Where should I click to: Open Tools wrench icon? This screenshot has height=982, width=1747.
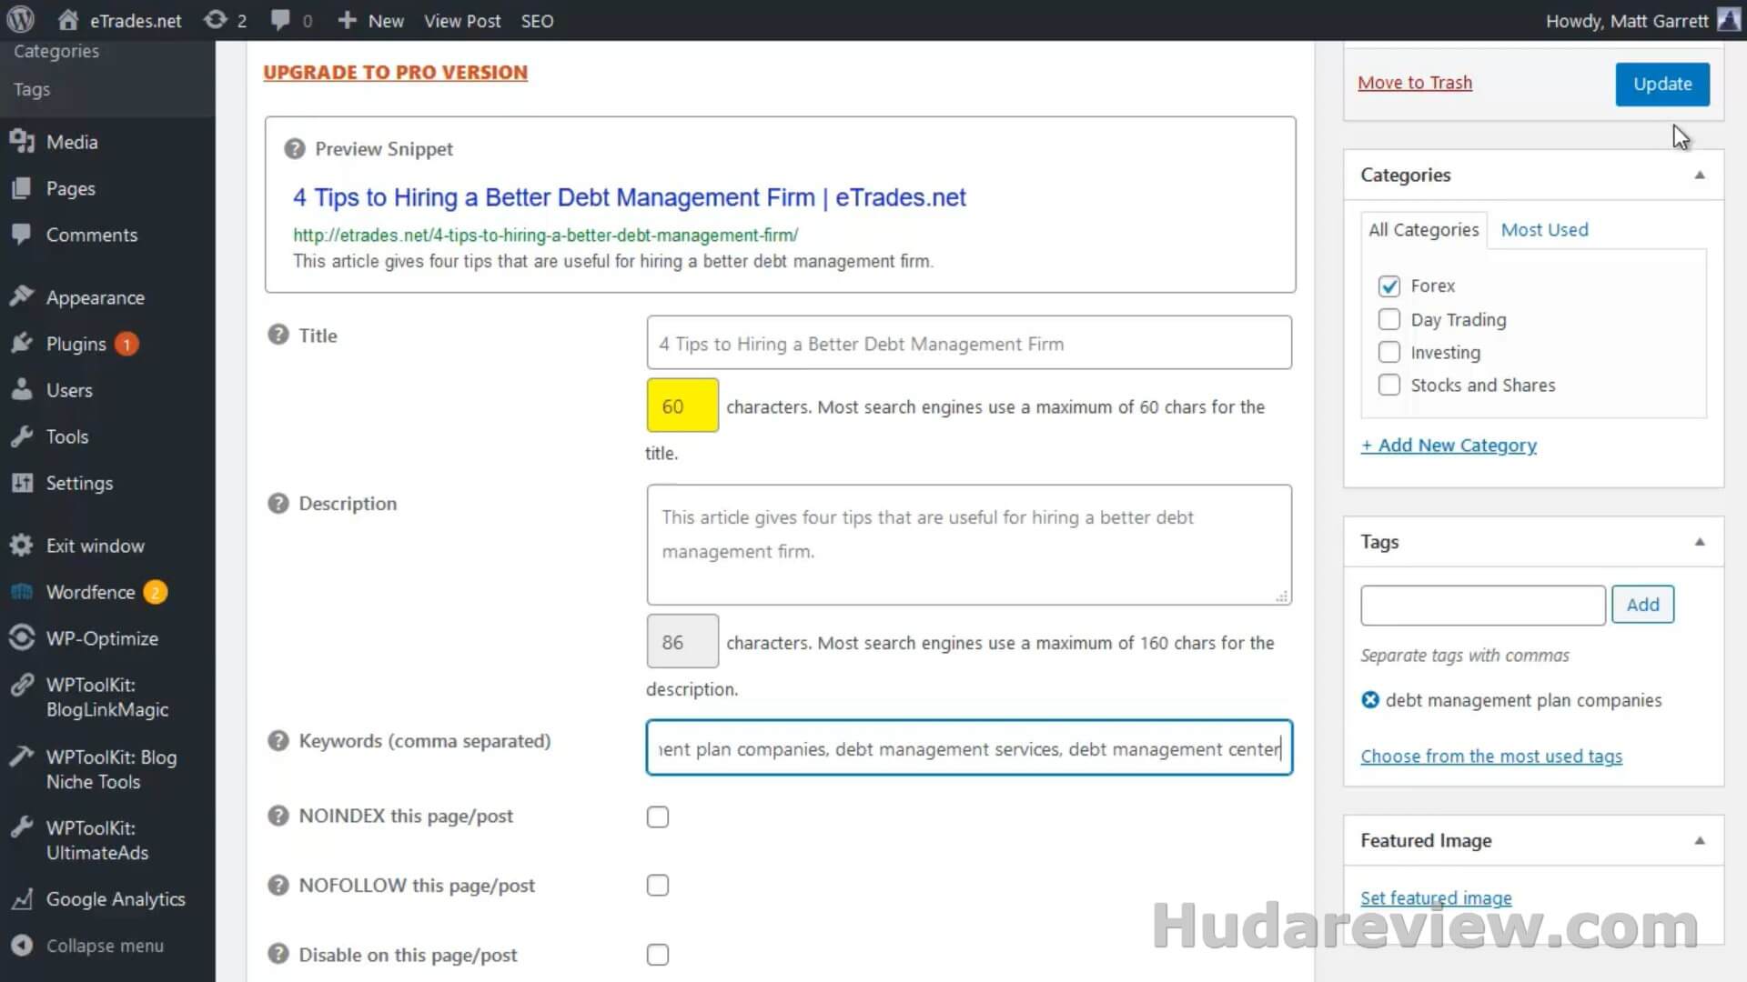(x=22, y=436)
